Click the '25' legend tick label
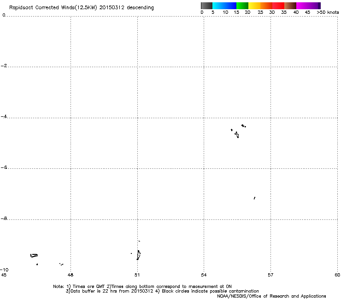 tap(260, 12)
